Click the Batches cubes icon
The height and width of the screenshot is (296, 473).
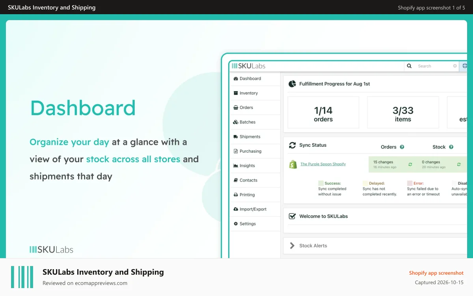236,122
